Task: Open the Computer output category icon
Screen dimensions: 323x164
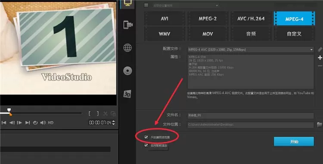Action: coord(128,3)
